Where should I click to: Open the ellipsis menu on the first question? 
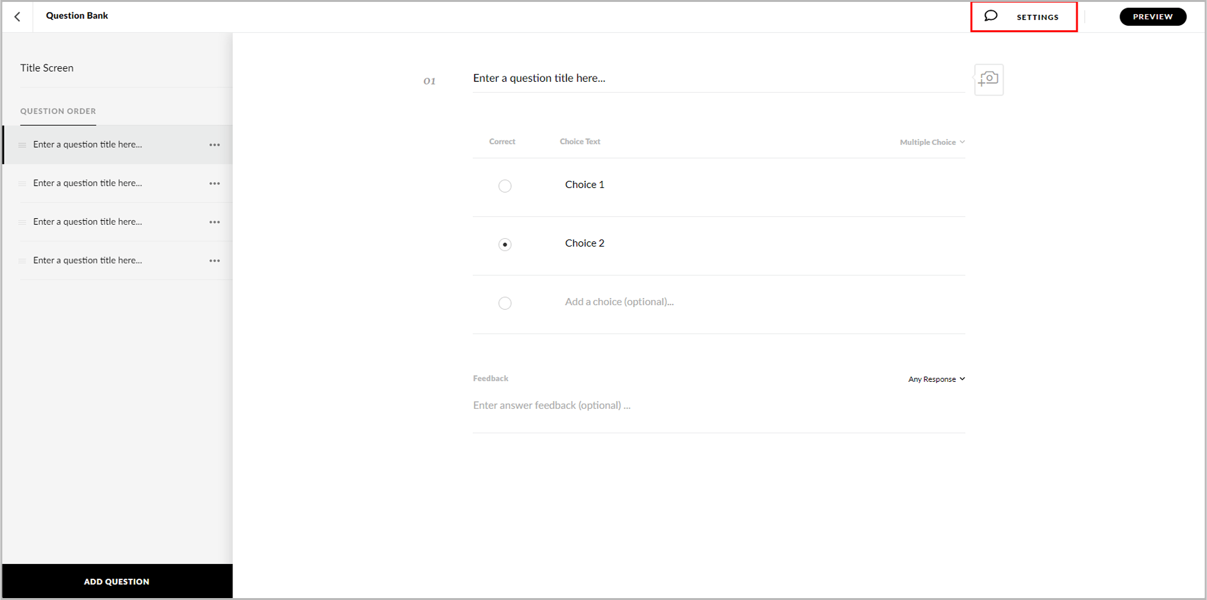(214, 144)
